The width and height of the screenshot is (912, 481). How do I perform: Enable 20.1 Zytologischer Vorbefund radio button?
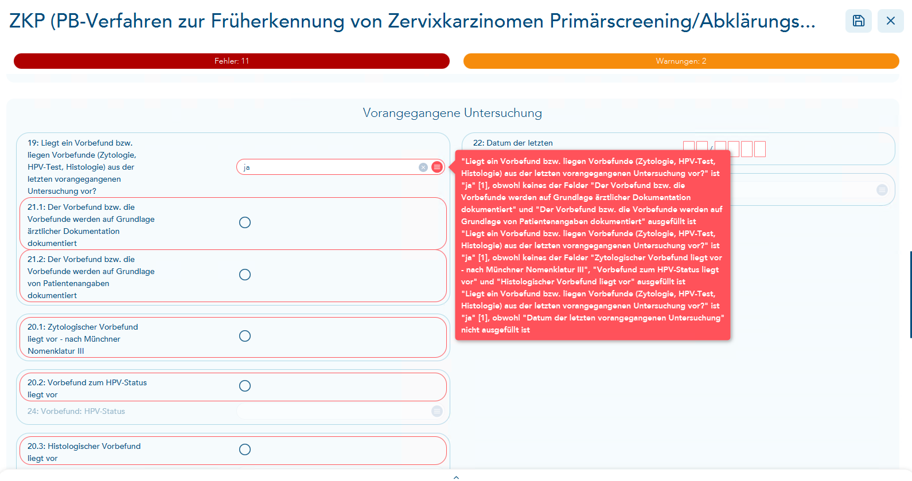point(245,336)
